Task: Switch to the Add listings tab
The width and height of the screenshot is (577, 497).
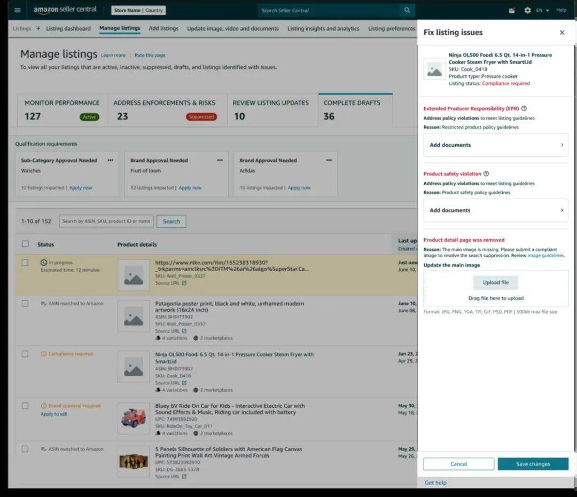Action: pyautogui.click(x=163, y=28)
